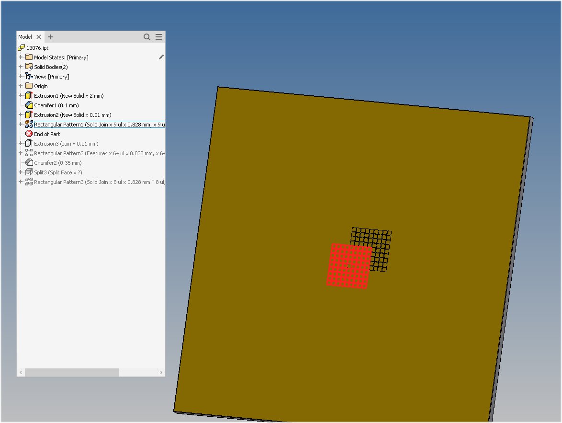562x423 pixels.
Task: Expand the Origin folder
Action: click(20, 86)
